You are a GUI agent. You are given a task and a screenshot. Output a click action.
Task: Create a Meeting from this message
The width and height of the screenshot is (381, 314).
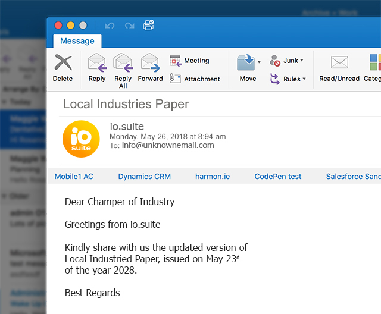pos(189,61)
